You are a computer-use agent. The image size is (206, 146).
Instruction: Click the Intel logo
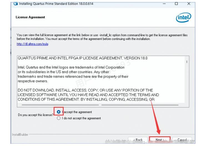pyautogui.click(x=184, y=17)
